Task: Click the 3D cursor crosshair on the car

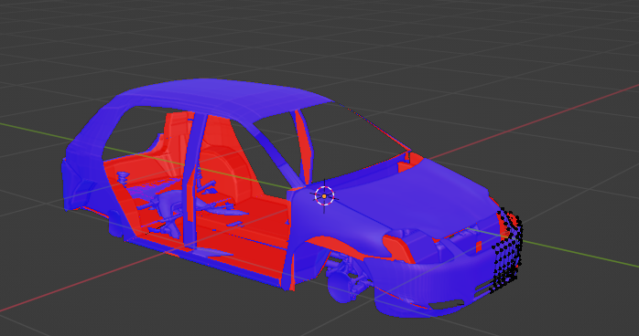Action: tap(324, 196)
